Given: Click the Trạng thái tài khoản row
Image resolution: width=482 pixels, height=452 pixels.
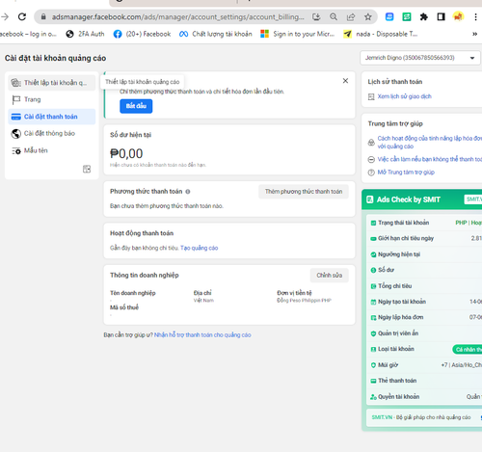Looking at the screenshot, I should pos(424,223).
